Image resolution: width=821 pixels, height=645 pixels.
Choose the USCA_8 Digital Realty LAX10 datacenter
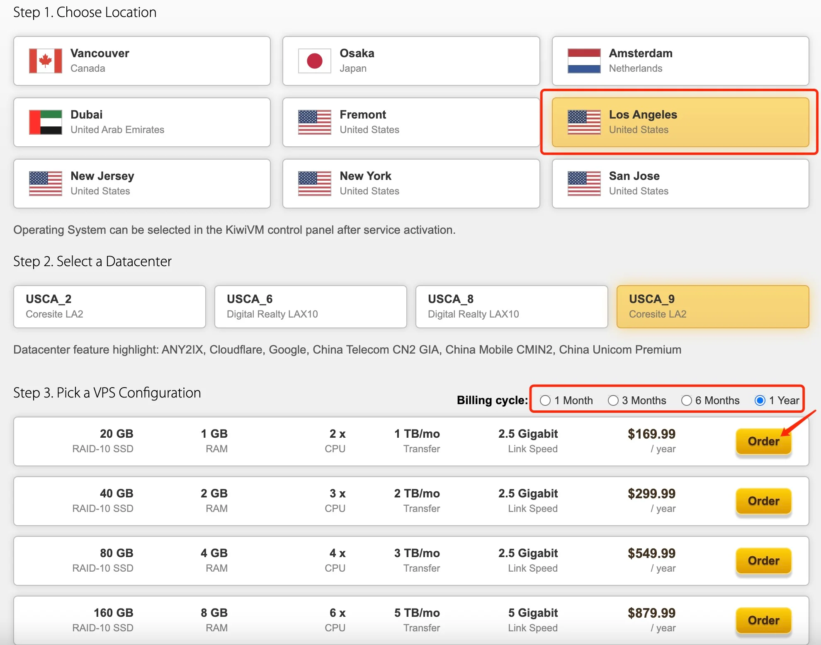512,307
